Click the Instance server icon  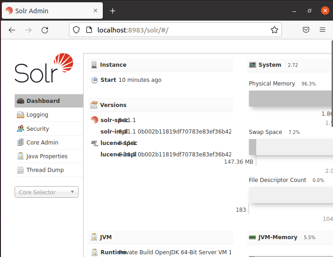(x=94, y=64)
